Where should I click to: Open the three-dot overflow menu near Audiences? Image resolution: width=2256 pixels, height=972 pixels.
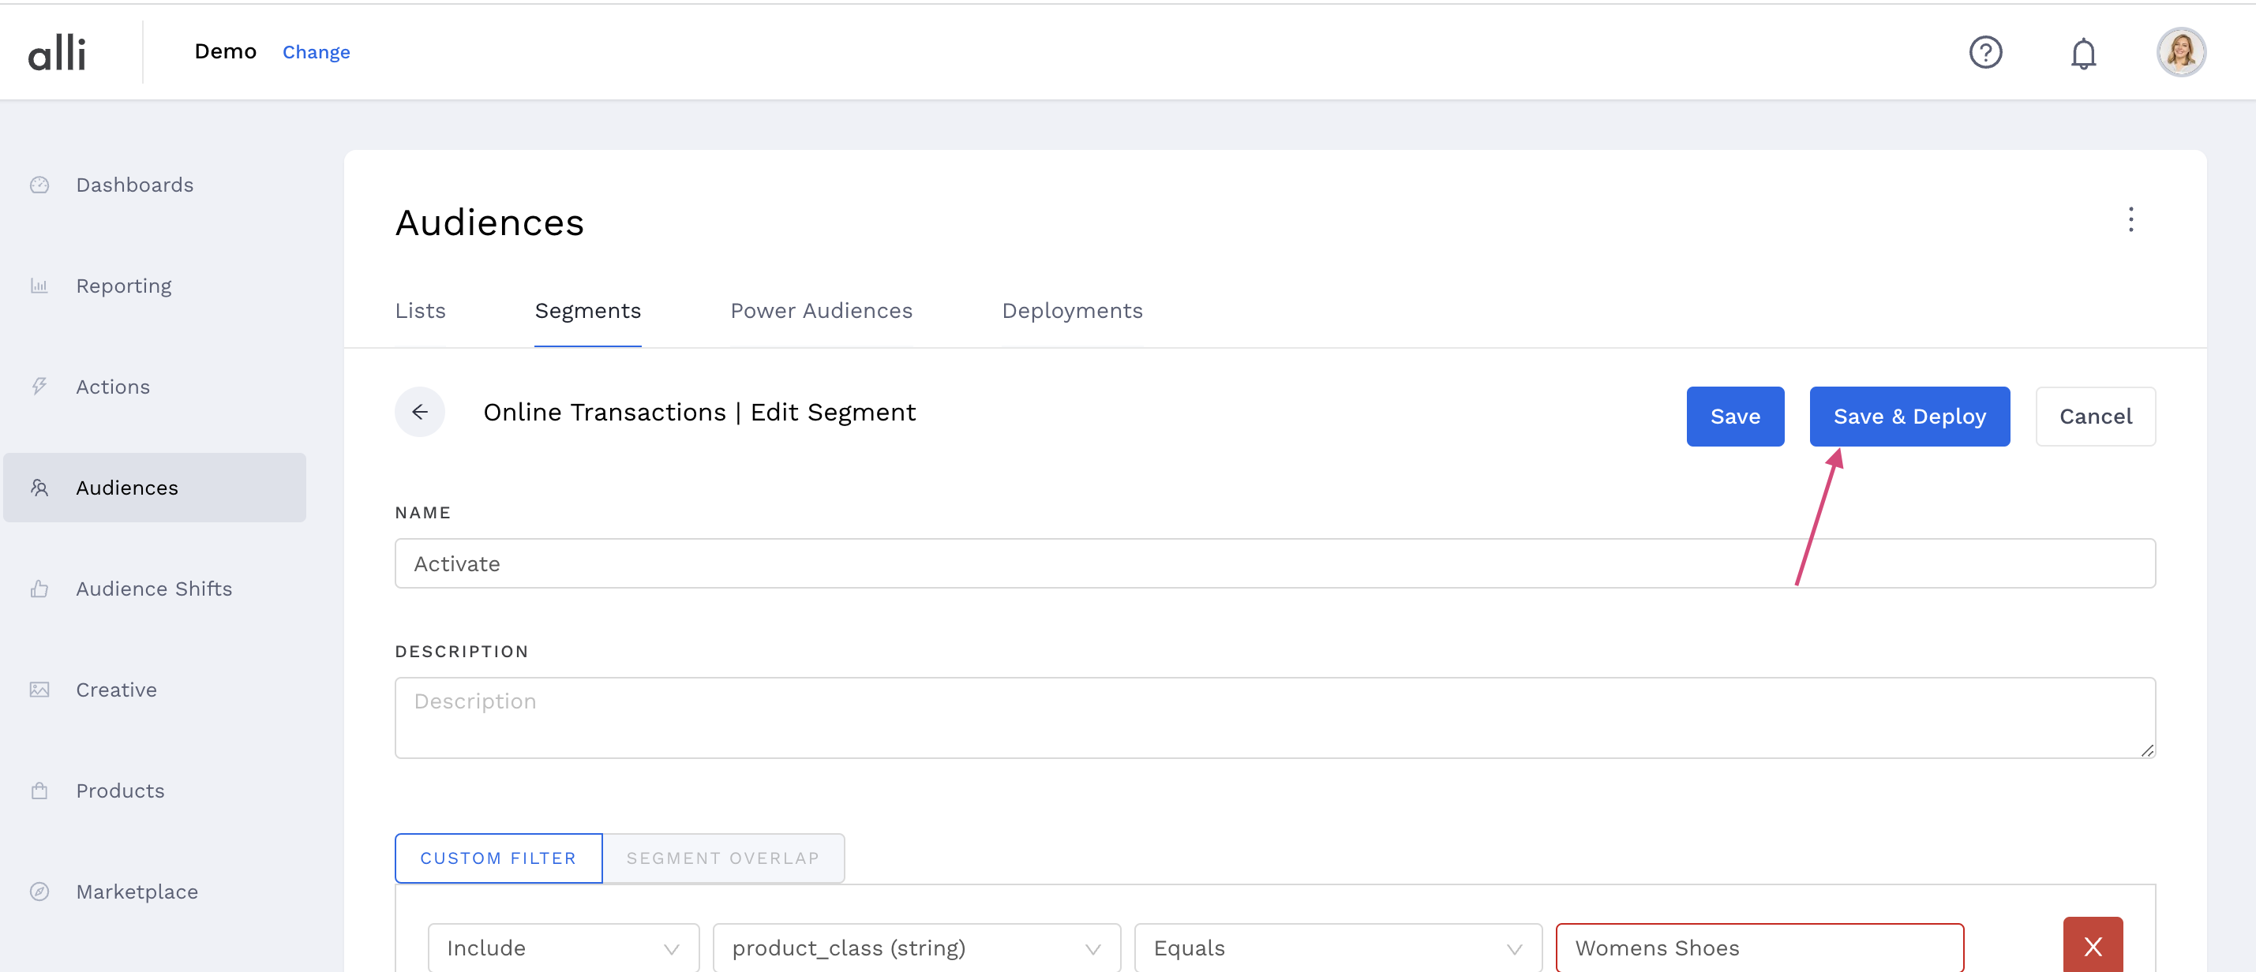coord(2131,221)
